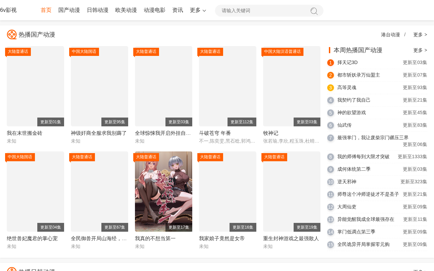
Task: Switch to the 国产动漫 tab
Action: 69,10
